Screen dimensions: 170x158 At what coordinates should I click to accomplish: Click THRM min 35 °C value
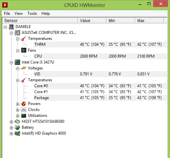(x=120, y=44)
